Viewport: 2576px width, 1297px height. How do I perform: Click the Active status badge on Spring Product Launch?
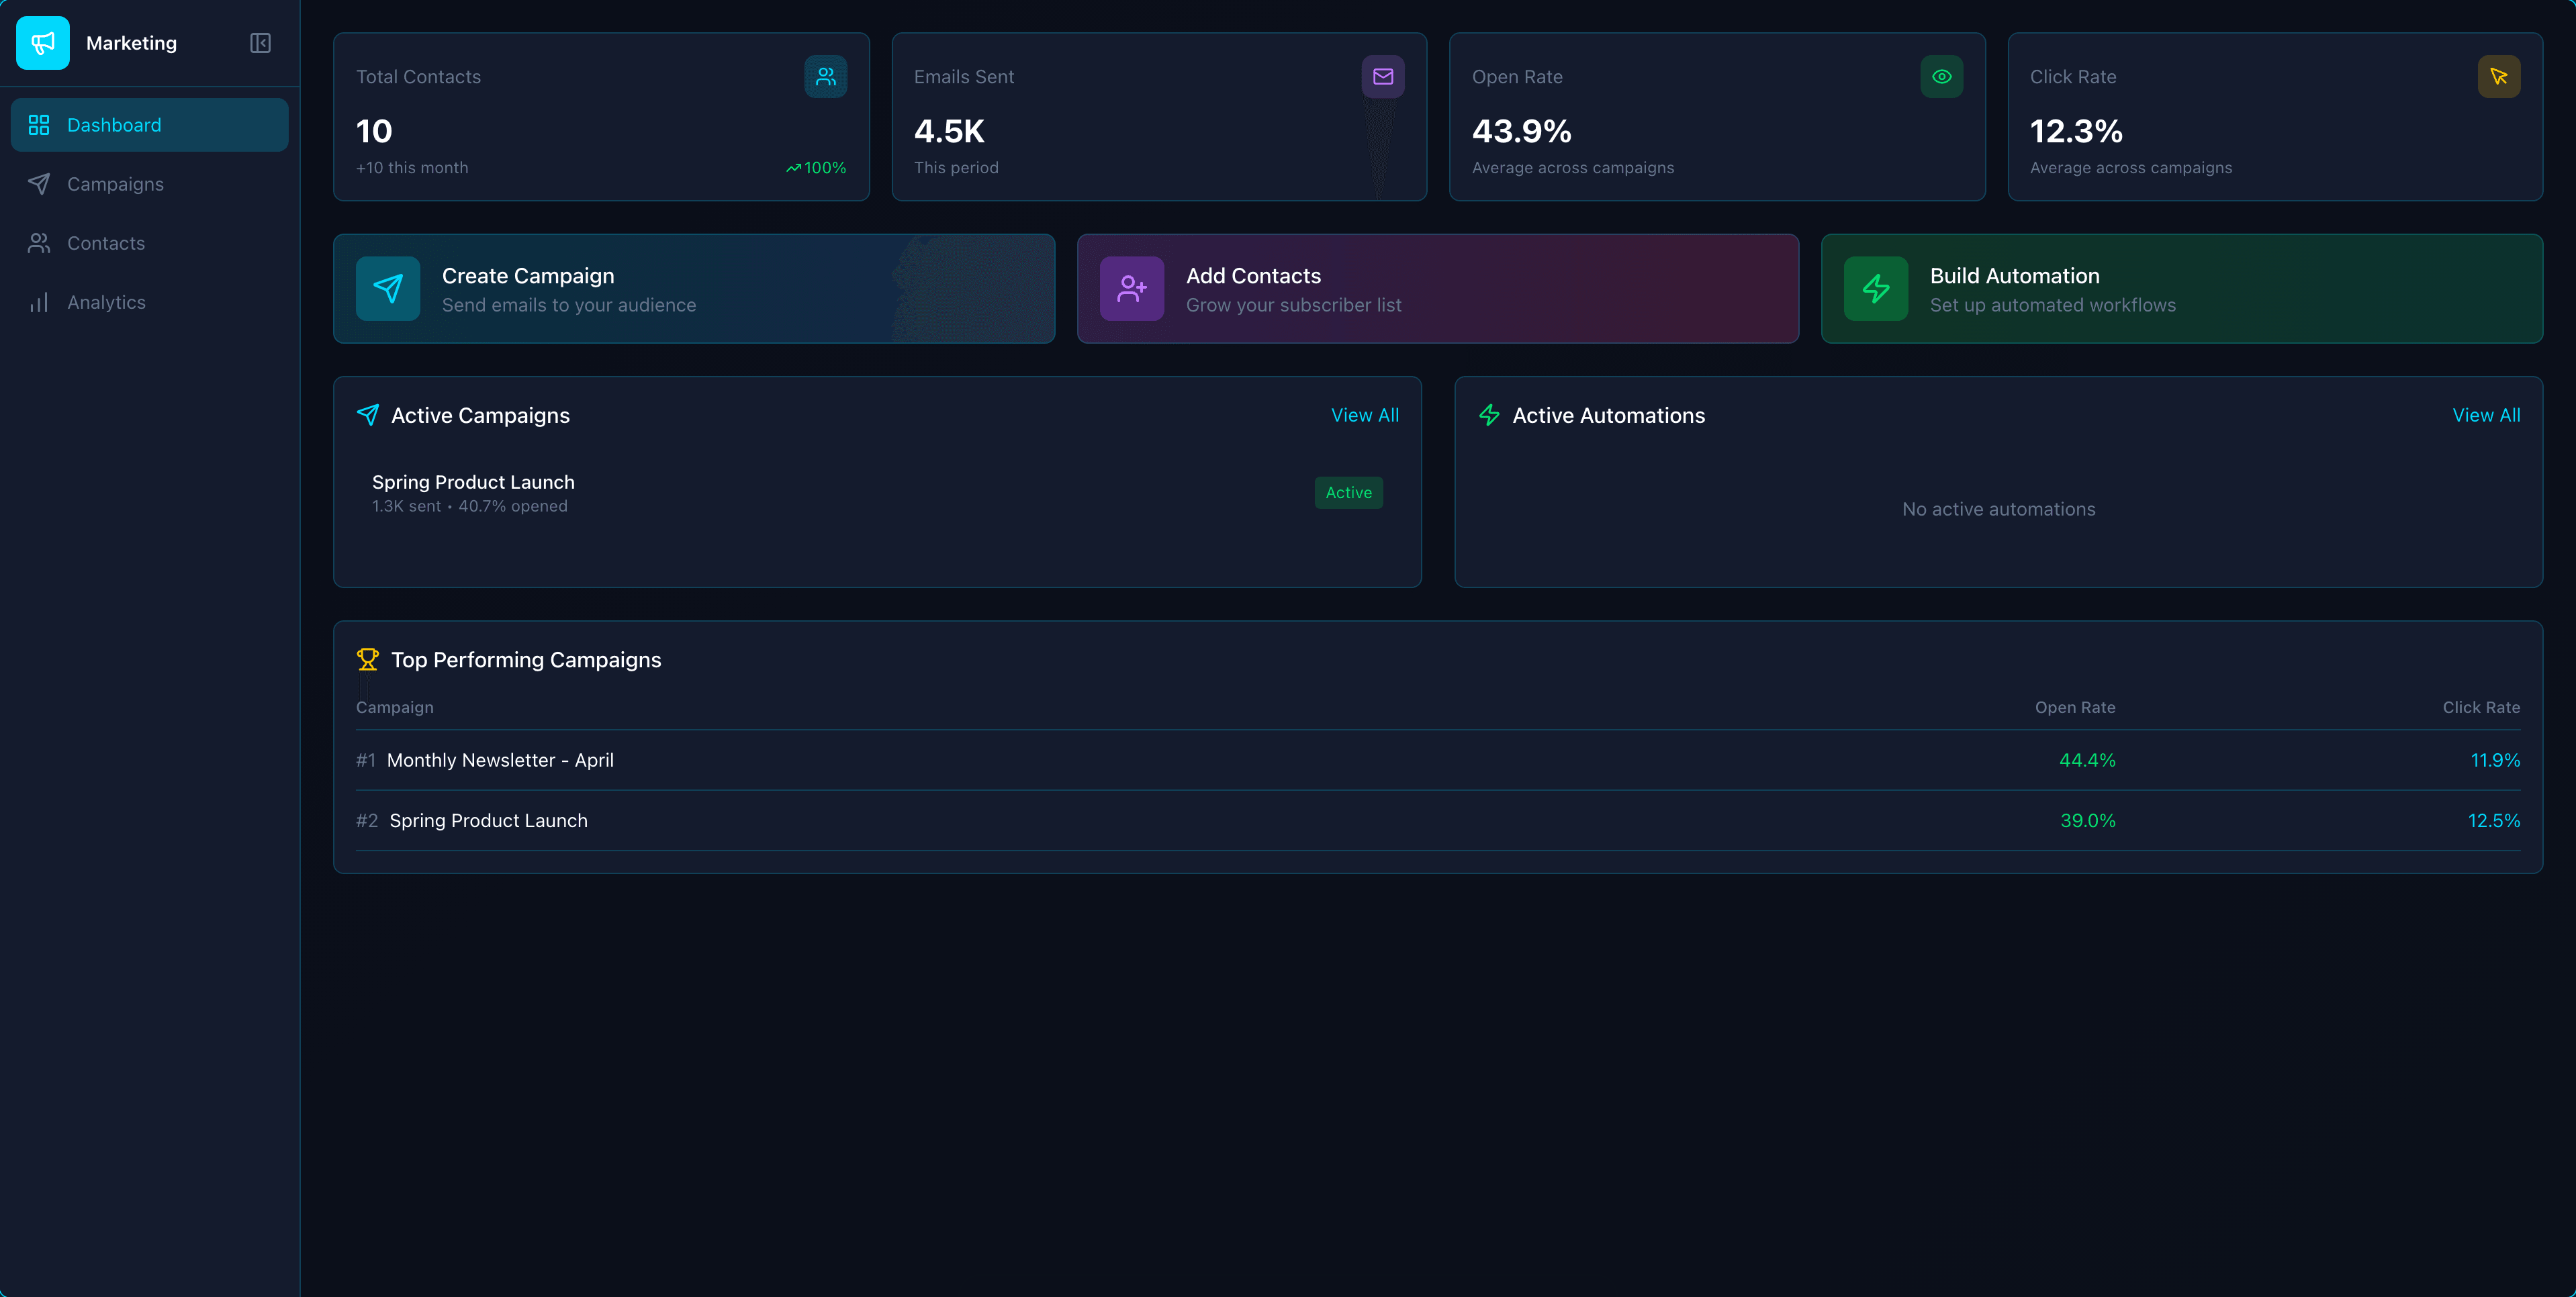pos(1348,492)
